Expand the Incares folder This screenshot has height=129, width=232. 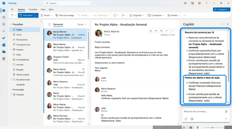click(11, 49)
